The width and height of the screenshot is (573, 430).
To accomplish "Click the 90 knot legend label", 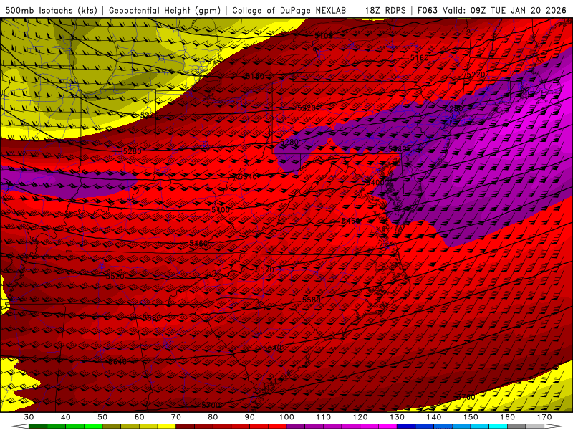I will (x=250, y=417).
